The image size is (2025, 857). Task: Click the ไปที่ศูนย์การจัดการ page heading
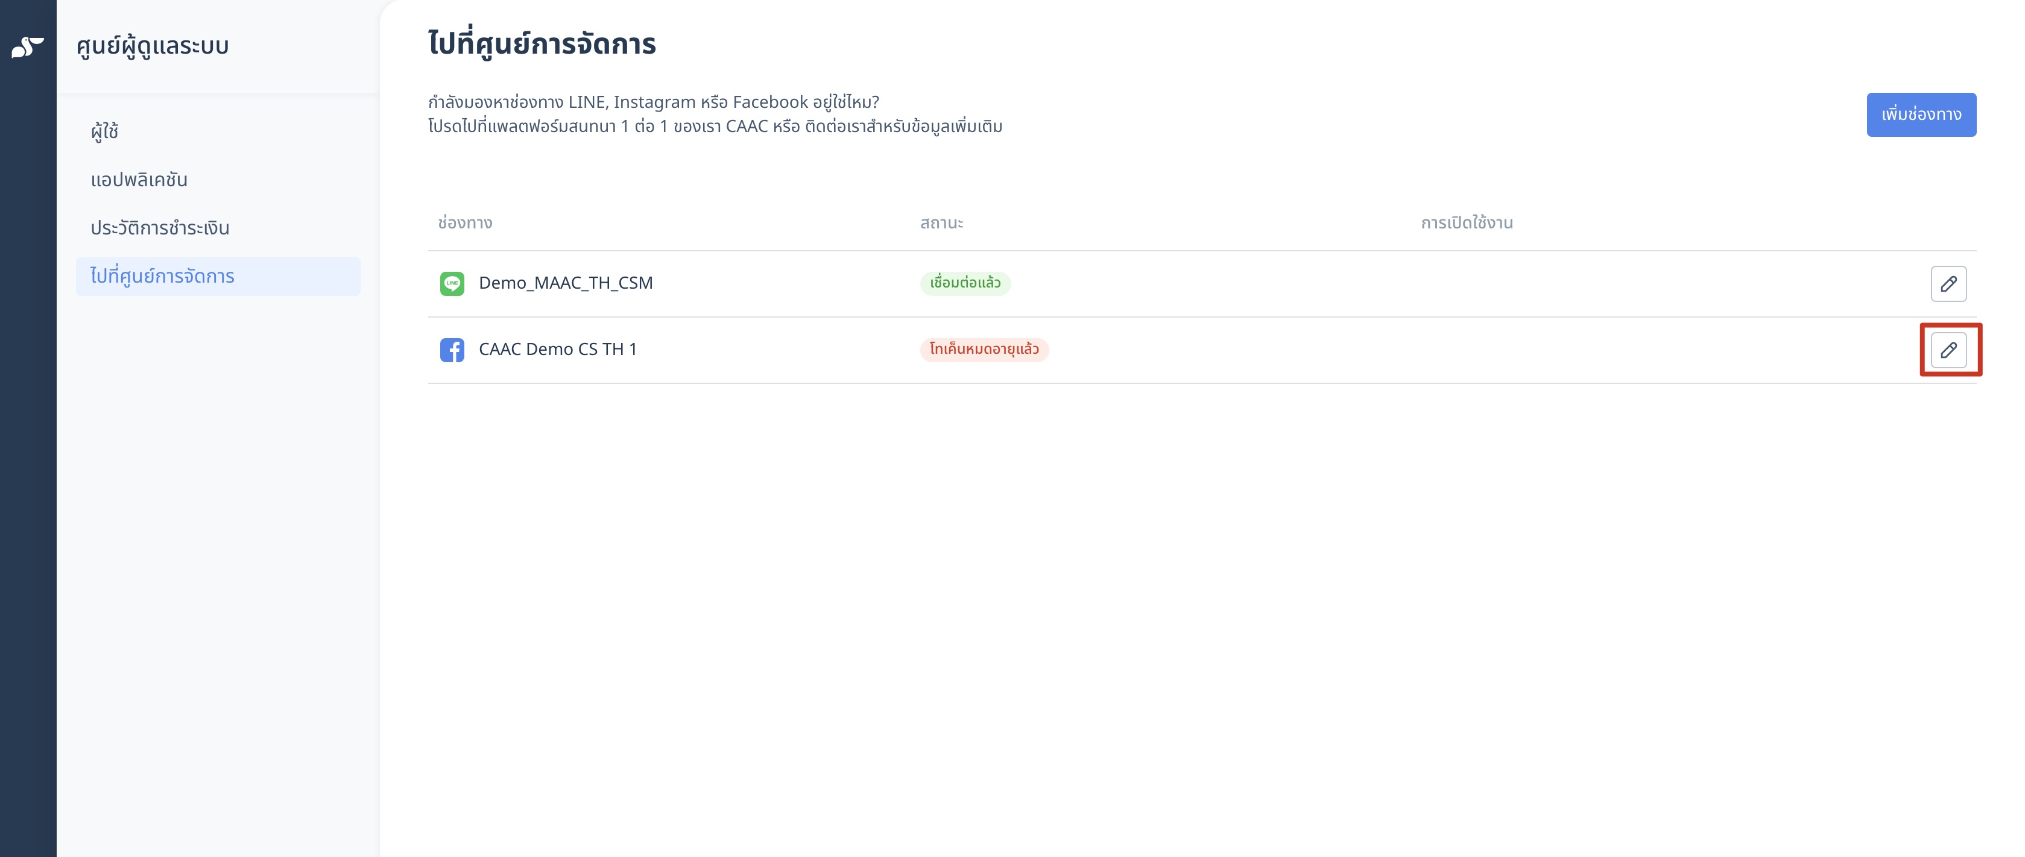(542, 43)
